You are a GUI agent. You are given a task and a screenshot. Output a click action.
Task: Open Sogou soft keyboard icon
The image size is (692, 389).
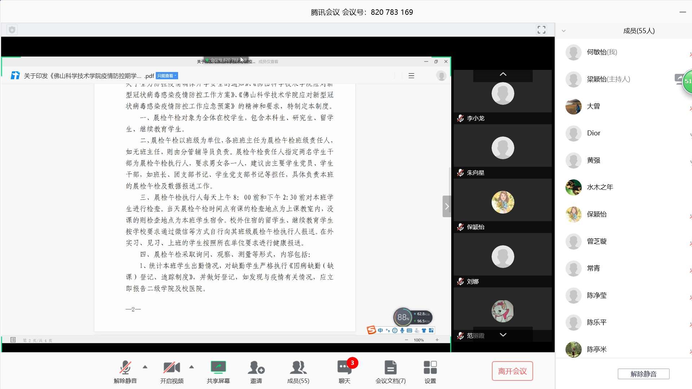point(409,330)
